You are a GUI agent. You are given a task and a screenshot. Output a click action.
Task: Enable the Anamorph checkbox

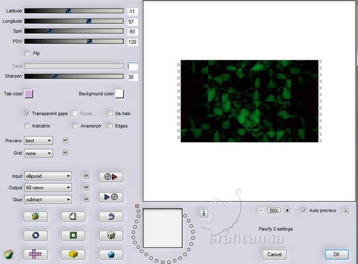pyautogui.click(x=75, y=126)
